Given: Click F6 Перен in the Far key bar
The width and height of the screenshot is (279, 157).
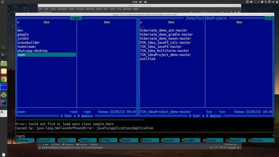Looking at the screenshot, I should 129,140.
